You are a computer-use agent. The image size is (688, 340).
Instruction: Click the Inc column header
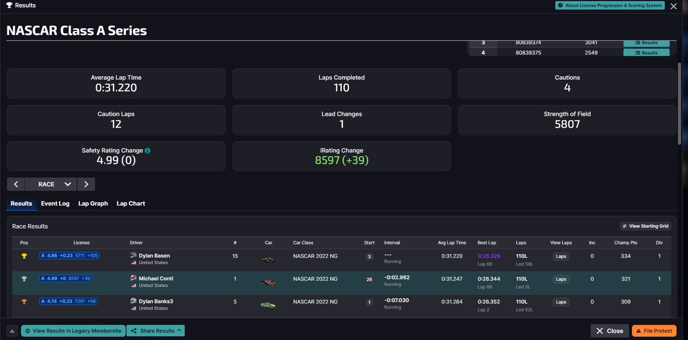pos(592,243)
